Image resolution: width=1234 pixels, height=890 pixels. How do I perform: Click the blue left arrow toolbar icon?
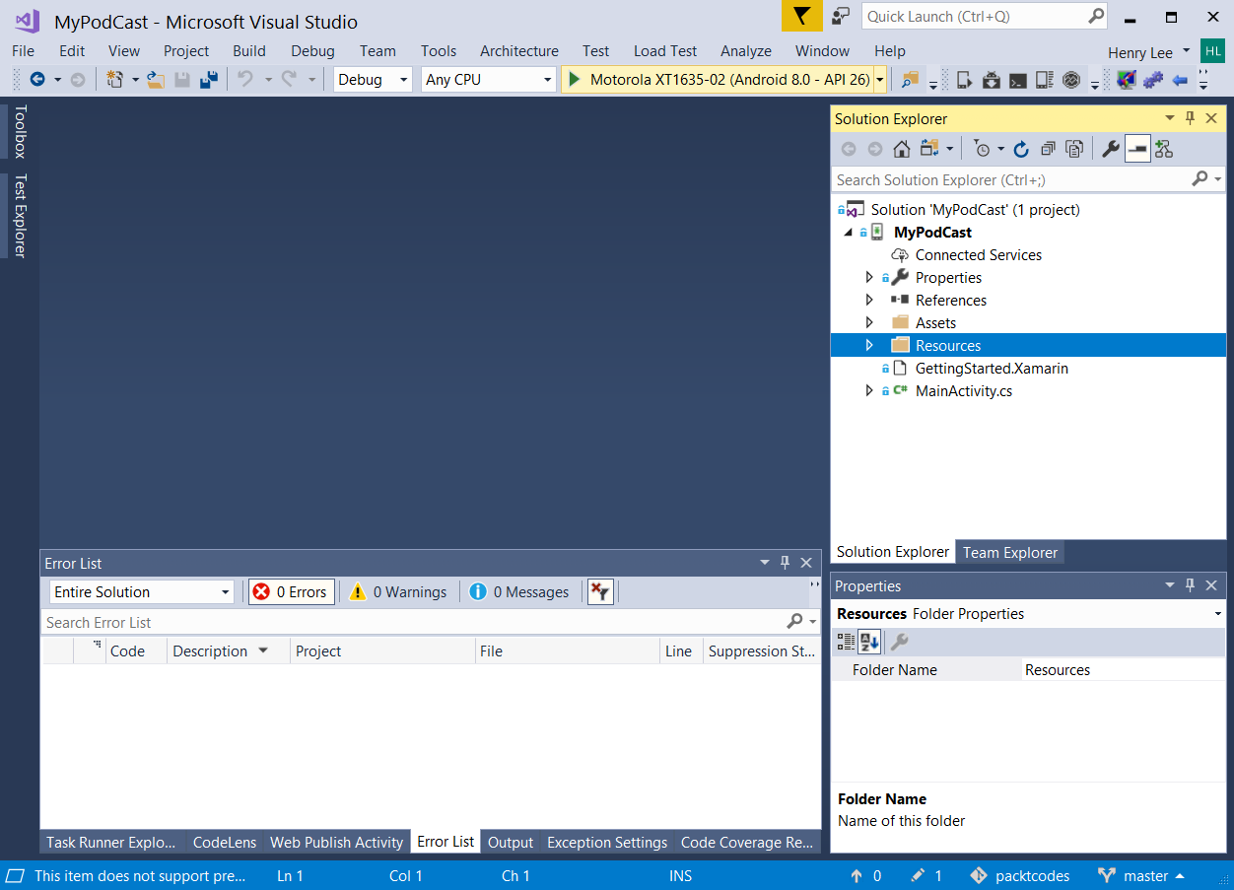coord(1180,80)
